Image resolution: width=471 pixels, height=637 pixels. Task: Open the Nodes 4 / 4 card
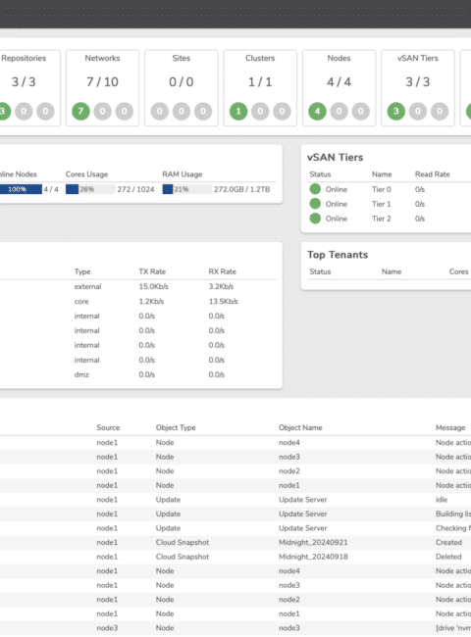(x=339, y=88)
